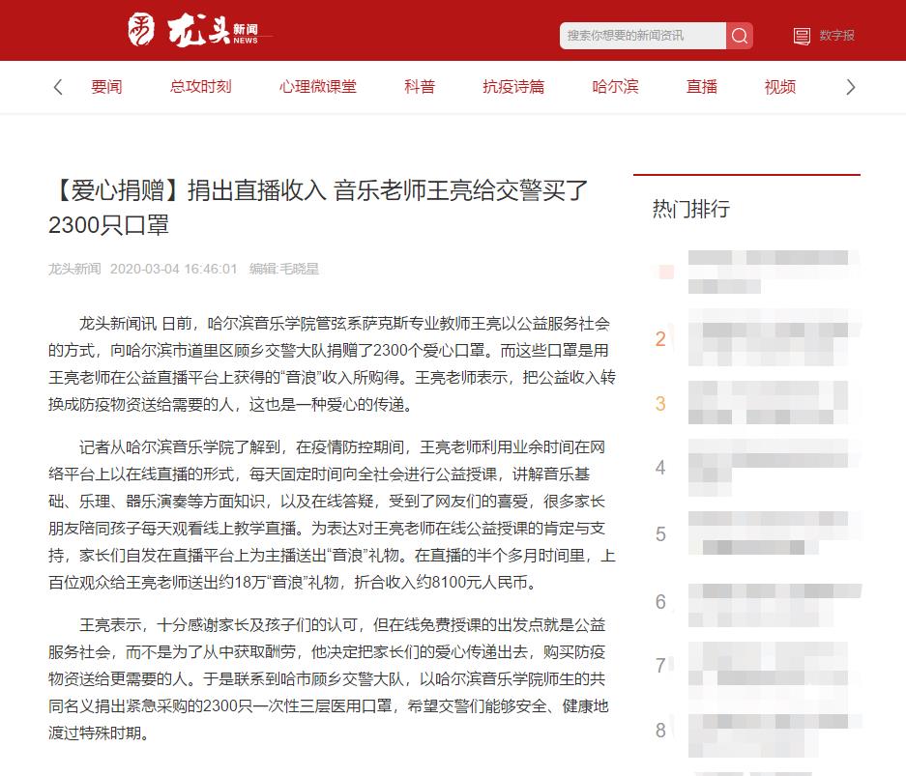Open the 心理微课堂 section
Image resolution: width=906 pixels, height=776 pixels.
pyautogui.click(x=317, y=87)
